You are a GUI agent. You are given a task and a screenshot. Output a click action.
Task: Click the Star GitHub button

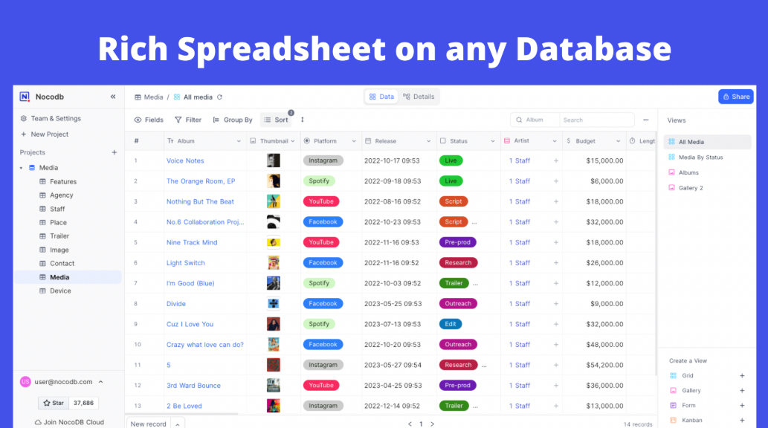[x=54, y=403]
